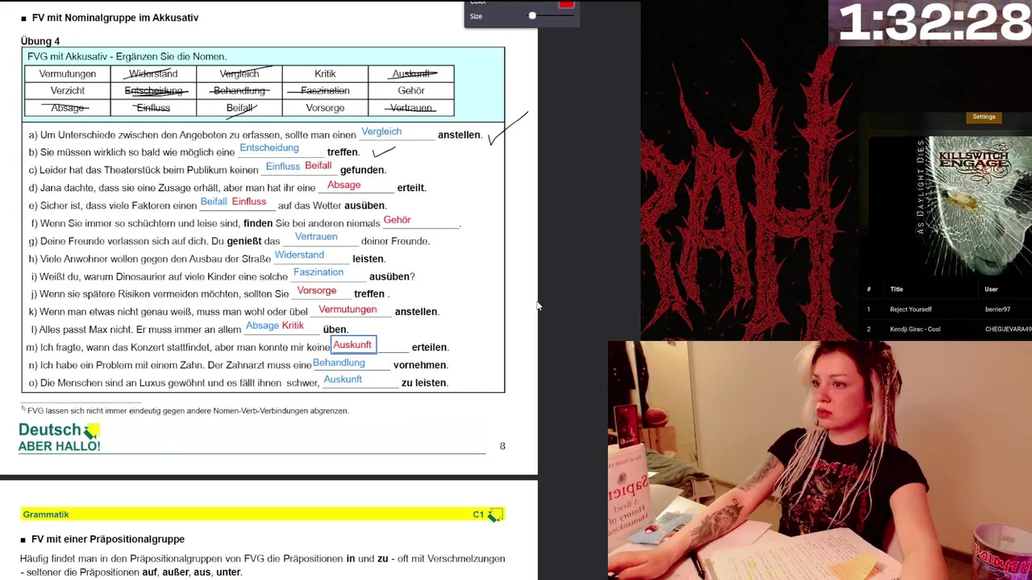The height and width of the screenshot is (580, 1032).
Task: Open the Settings button in the song queue panel
Action: [984, 117]
